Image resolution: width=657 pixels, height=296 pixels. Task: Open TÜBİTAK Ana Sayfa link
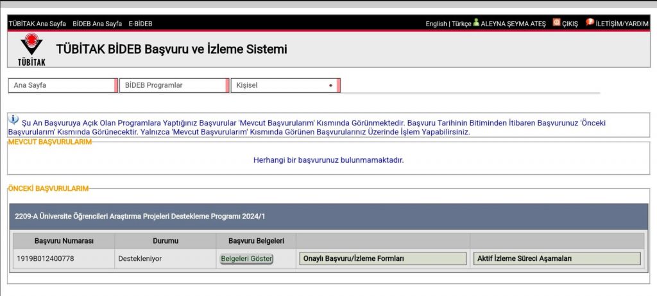point(37,24)
